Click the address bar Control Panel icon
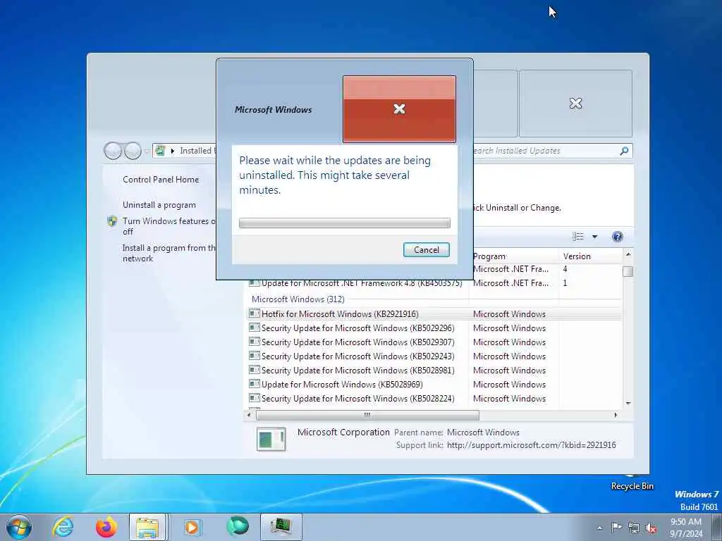This screenshot has width=722, height=541. [160, 151]
